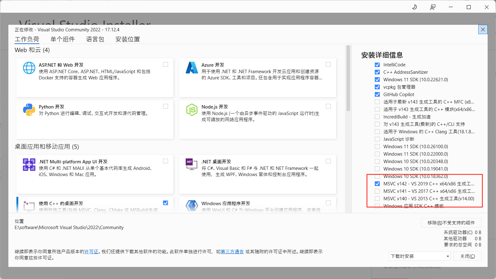Check the .NET 桌面开发 workload checkbox
This screenshot has height=279, width=496.
tap(328, 161)
